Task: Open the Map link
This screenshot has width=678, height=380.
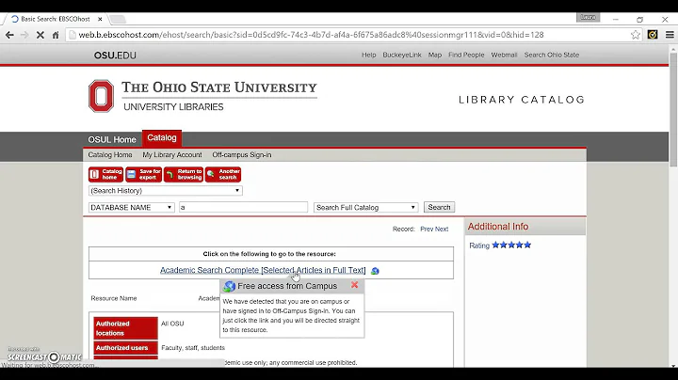Action: coord(434,55)
